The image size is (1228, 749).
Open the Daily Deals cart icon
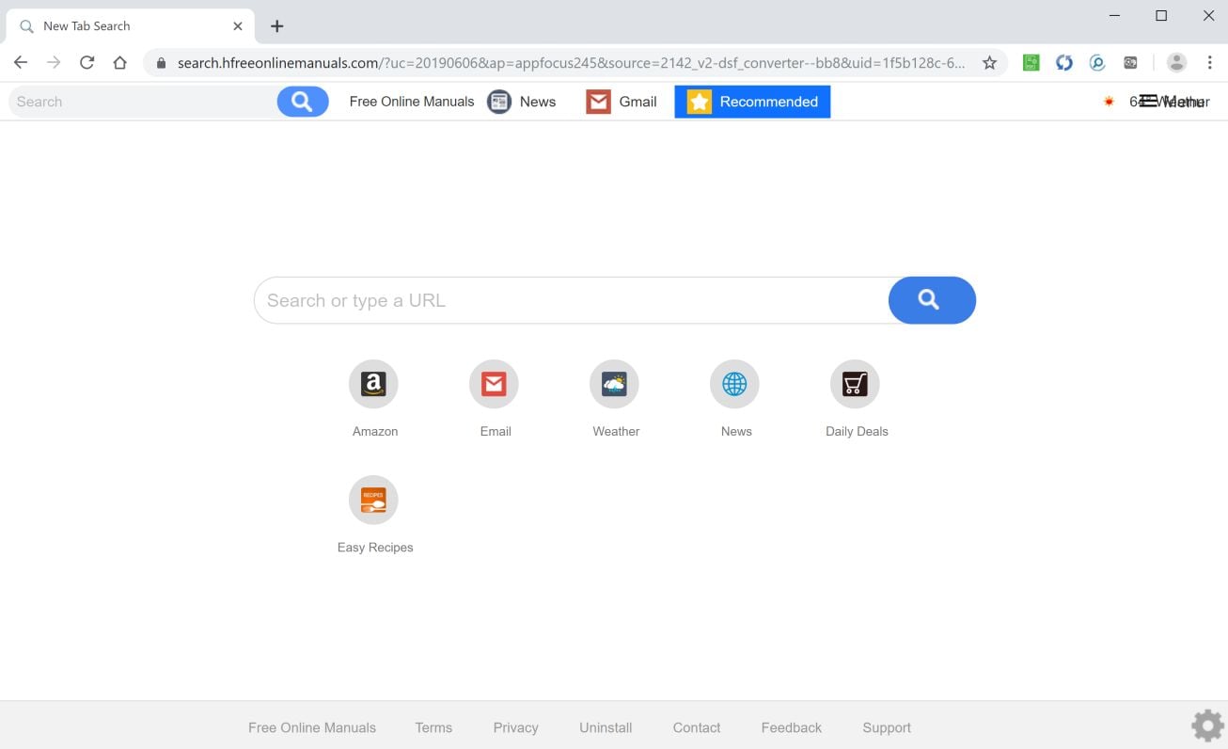point(855,384)
